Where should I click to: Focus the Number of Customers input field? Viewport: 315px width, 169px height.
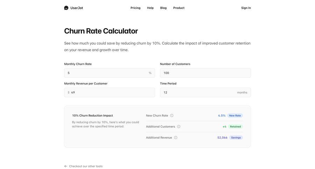[205, 73]
